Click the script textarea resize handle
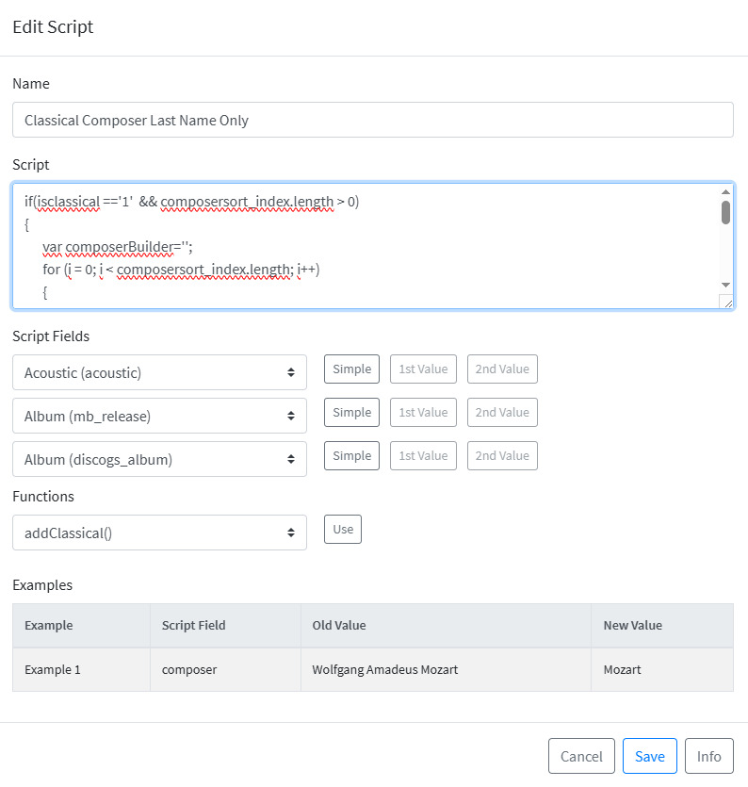Screen dimensions: 748x787 point(727,303)
